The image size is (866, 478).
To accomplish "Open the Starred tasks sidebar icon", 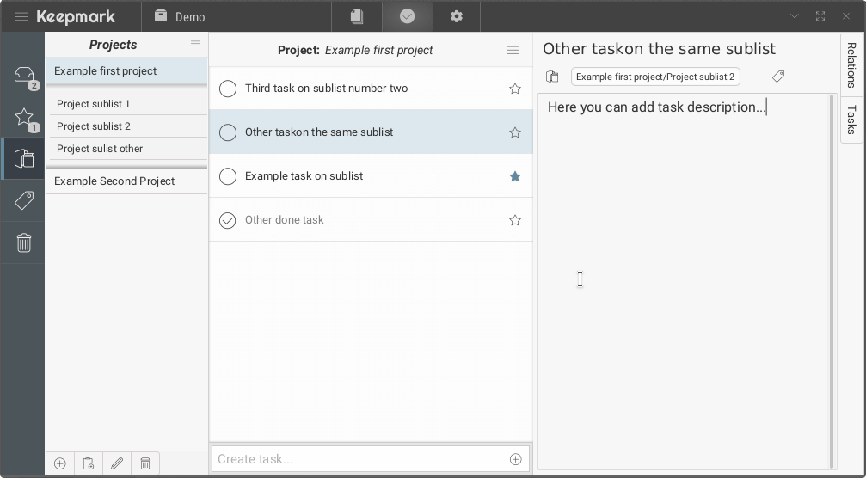I will click(23, 118).
